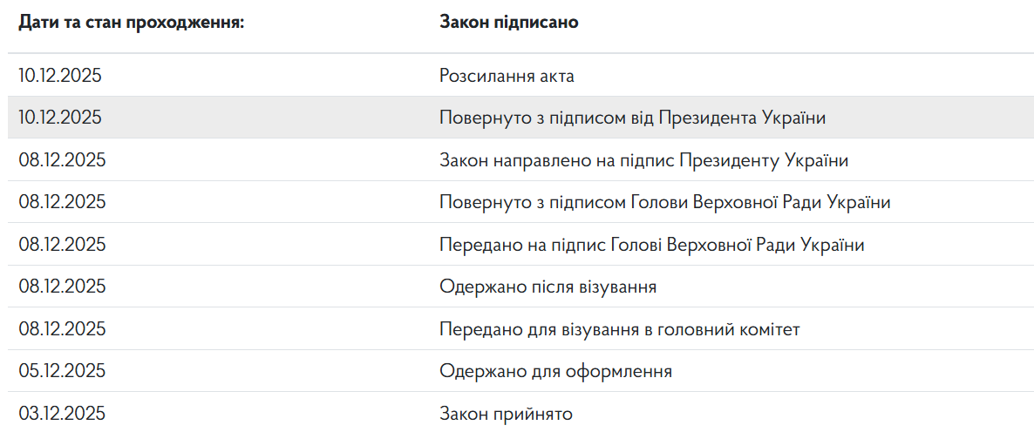Viewport: 1034px width, 432px height.
Task: Select the date in the highlighted President signature row
Action: click(60, 118)
